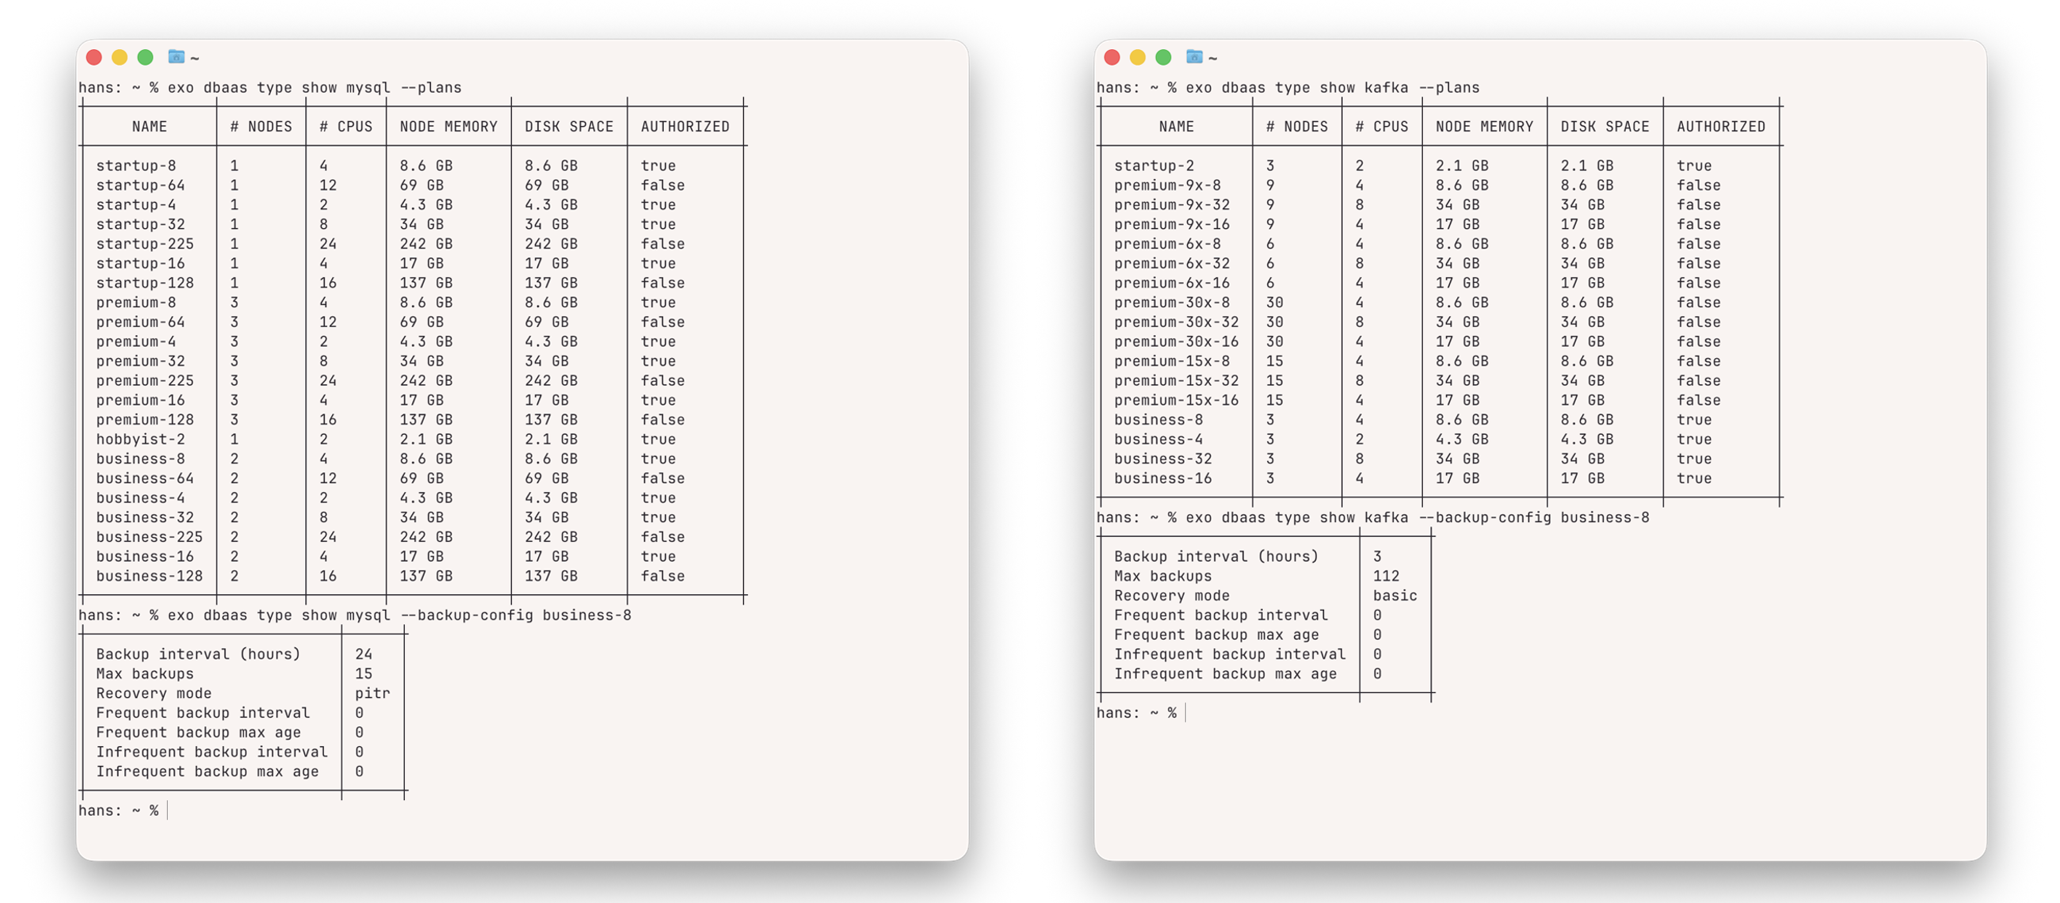The image size is (2060, 903).
Task: Click the startup-225 row in mysql plans
Action: [x=145, y=243]
